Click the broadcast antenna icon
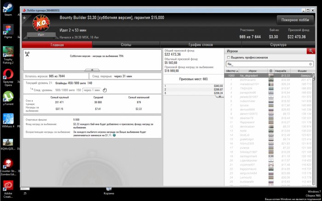The height and width of the screenshot is (201, 322). [x=27, y=55]
